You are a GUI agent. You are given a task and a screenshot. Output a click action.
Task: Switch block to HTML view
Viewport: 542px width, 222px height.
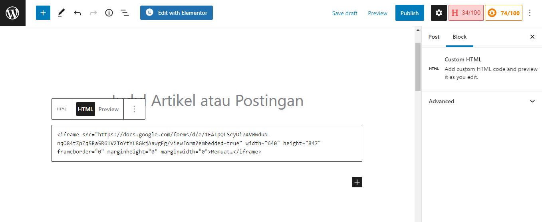click(85, 109)
